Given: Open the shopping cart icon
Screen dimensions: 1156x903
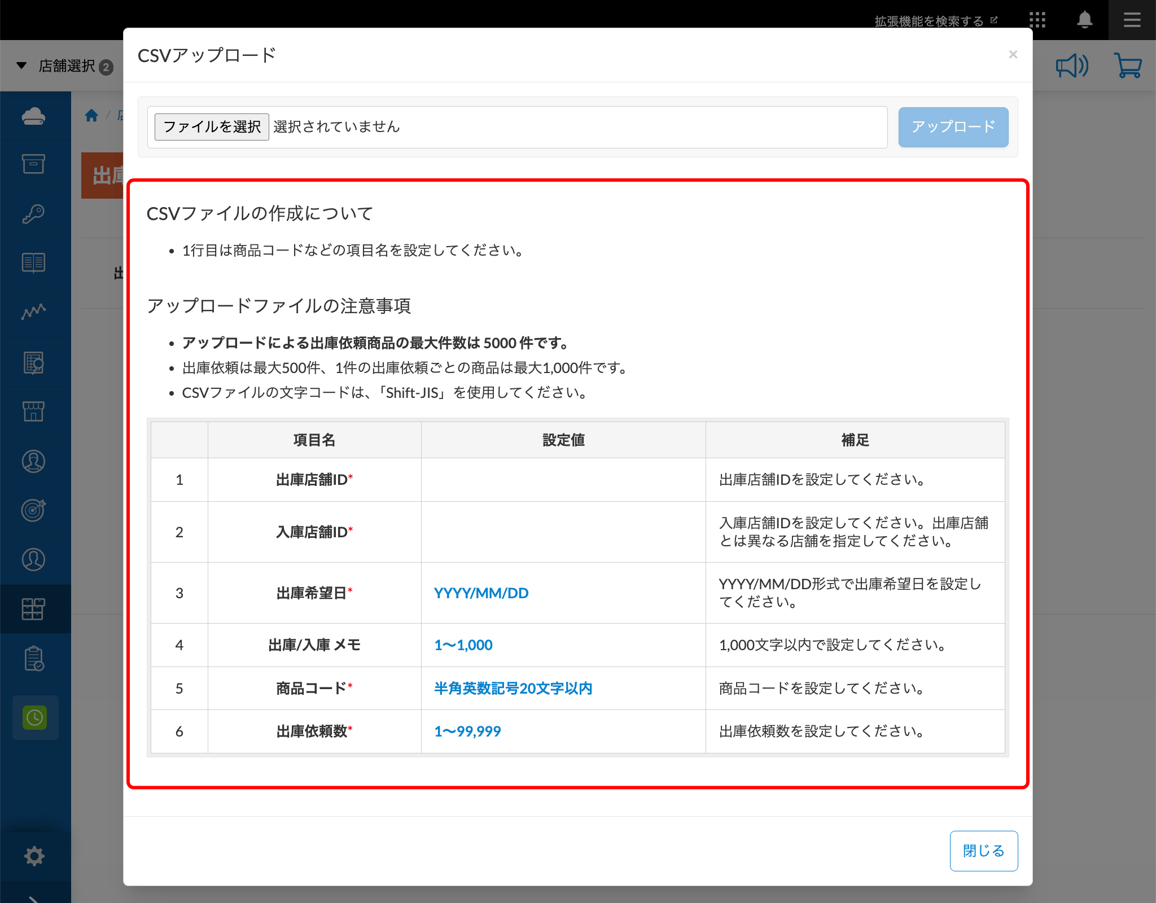Looking at the screenshot, I should (x=1128, y=66).
